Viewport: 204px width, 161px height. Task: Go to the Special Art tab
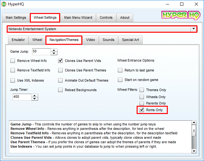coord(130,40)
